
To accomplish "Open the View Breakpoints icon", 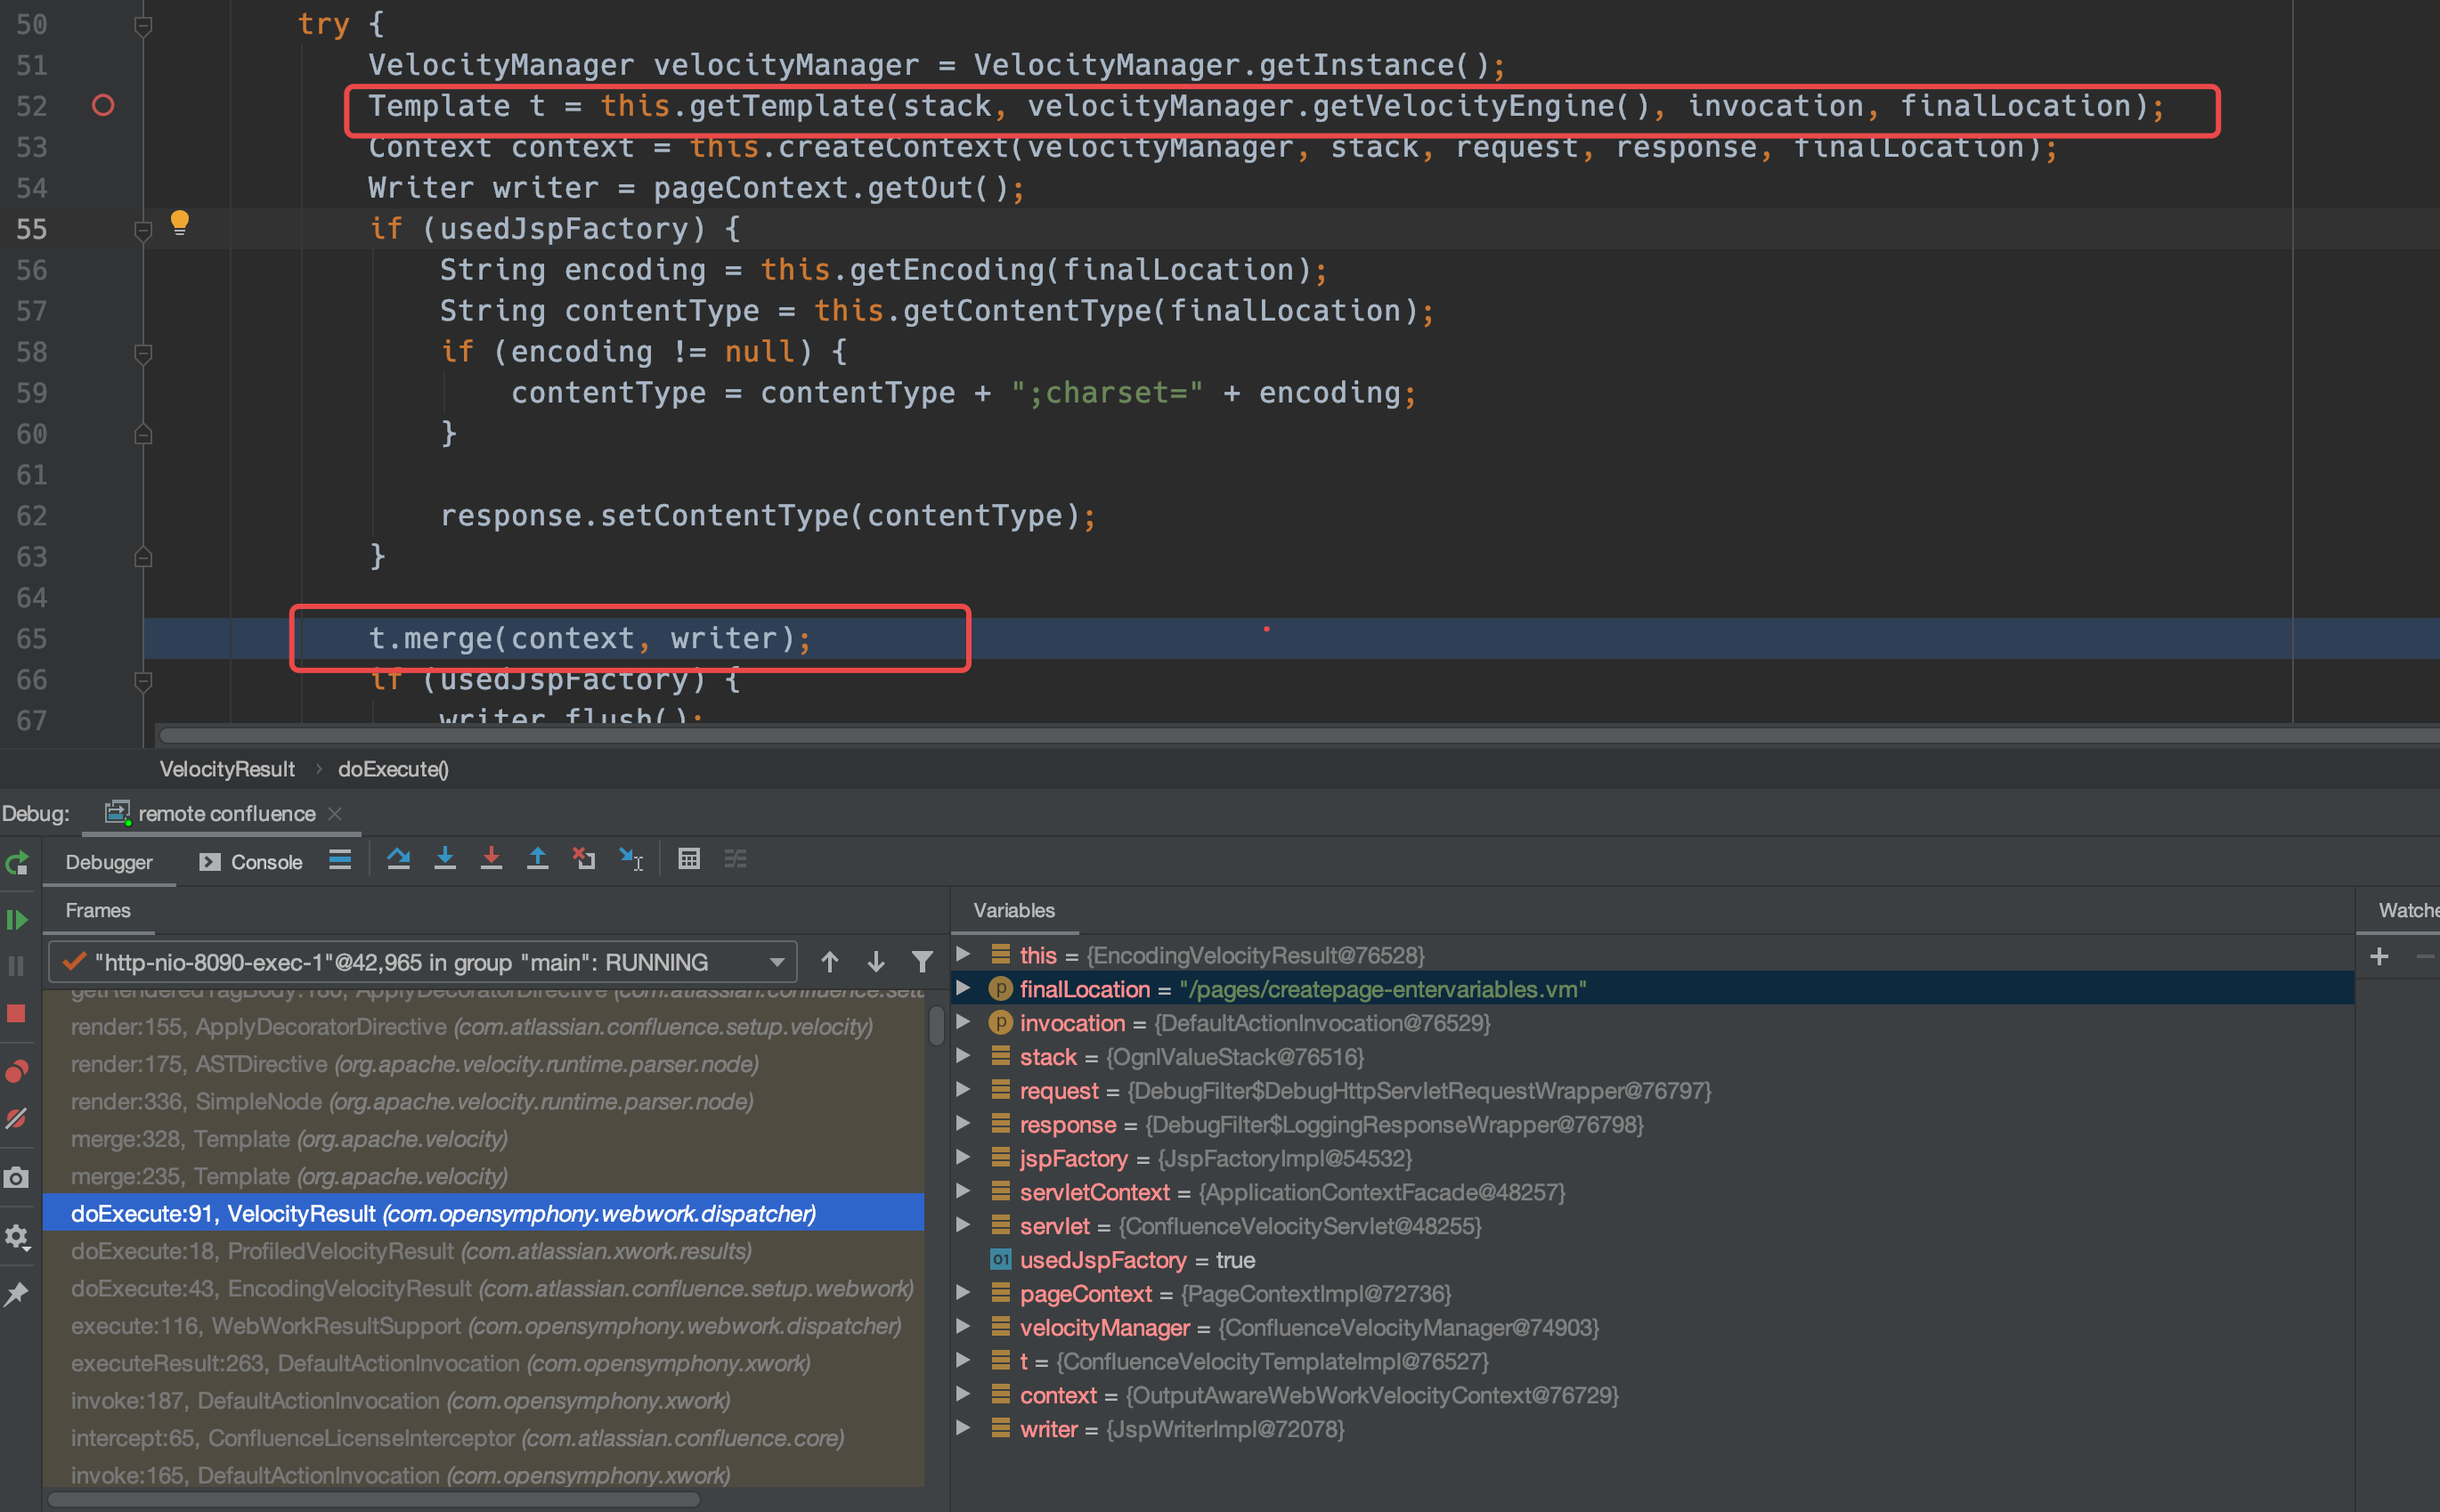I will (x=17, y=1071).
